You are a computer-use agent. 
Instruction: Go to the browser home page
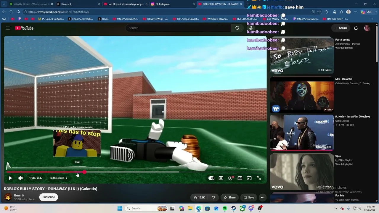tap(18, 12)
